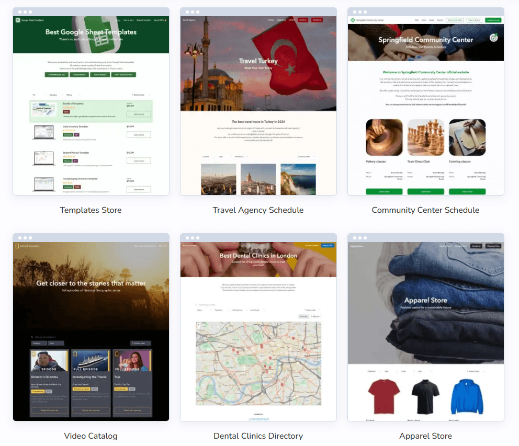This screenshot has width=519, height=446.
Task: Open the Dental Clinics Directory template preview
Action: [x=258, y=327]
